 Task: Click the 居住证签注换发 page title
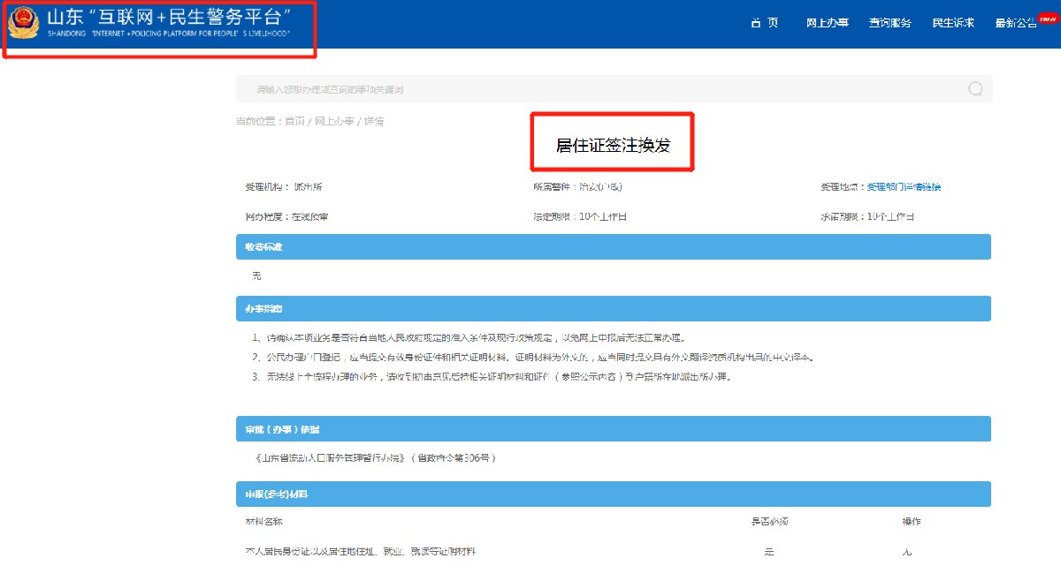(x=612, y=146)
